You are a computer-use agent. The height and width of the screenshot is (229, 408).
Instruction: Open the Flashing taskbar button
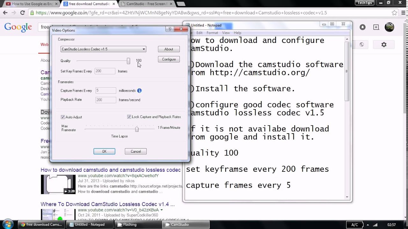[138, 225]
